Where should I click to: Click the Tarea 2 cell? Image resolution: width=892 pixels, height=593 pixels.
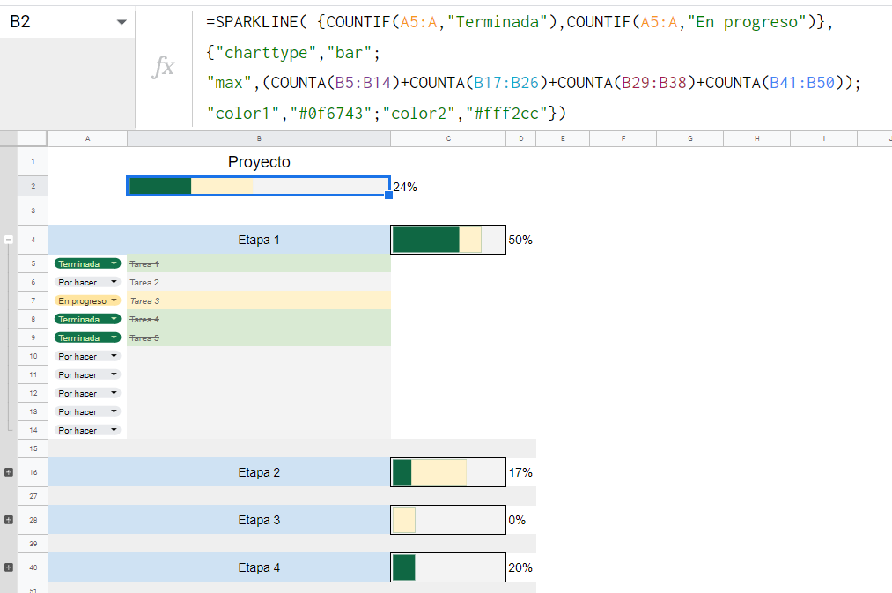click(259, 282)
